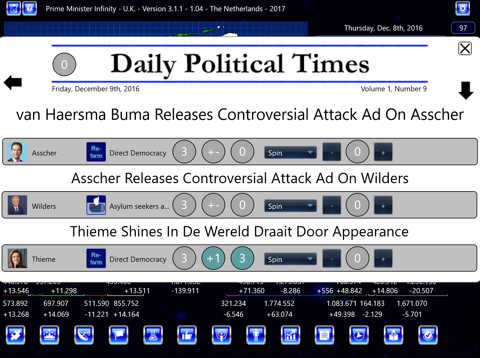Click the bar chart statistics icon
Image resolution: width=480 pixels, height=358 pixels.
pyautogui.click(x=290, y=335)
